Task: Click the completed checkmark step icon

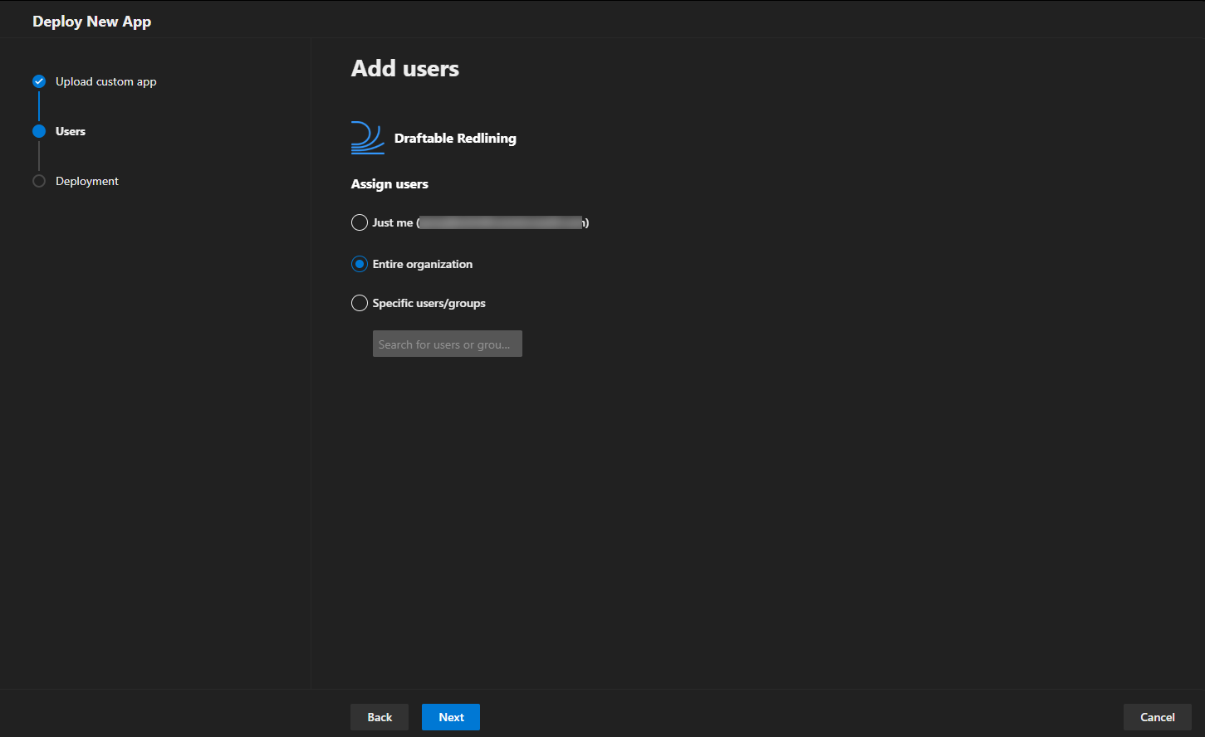Action: tap(39, 81)
